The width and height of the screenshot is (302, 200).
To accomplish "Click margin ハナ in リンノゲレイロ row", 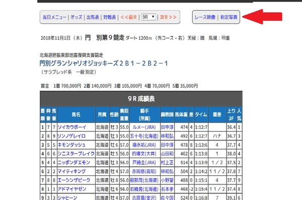I will coord(217,136).
